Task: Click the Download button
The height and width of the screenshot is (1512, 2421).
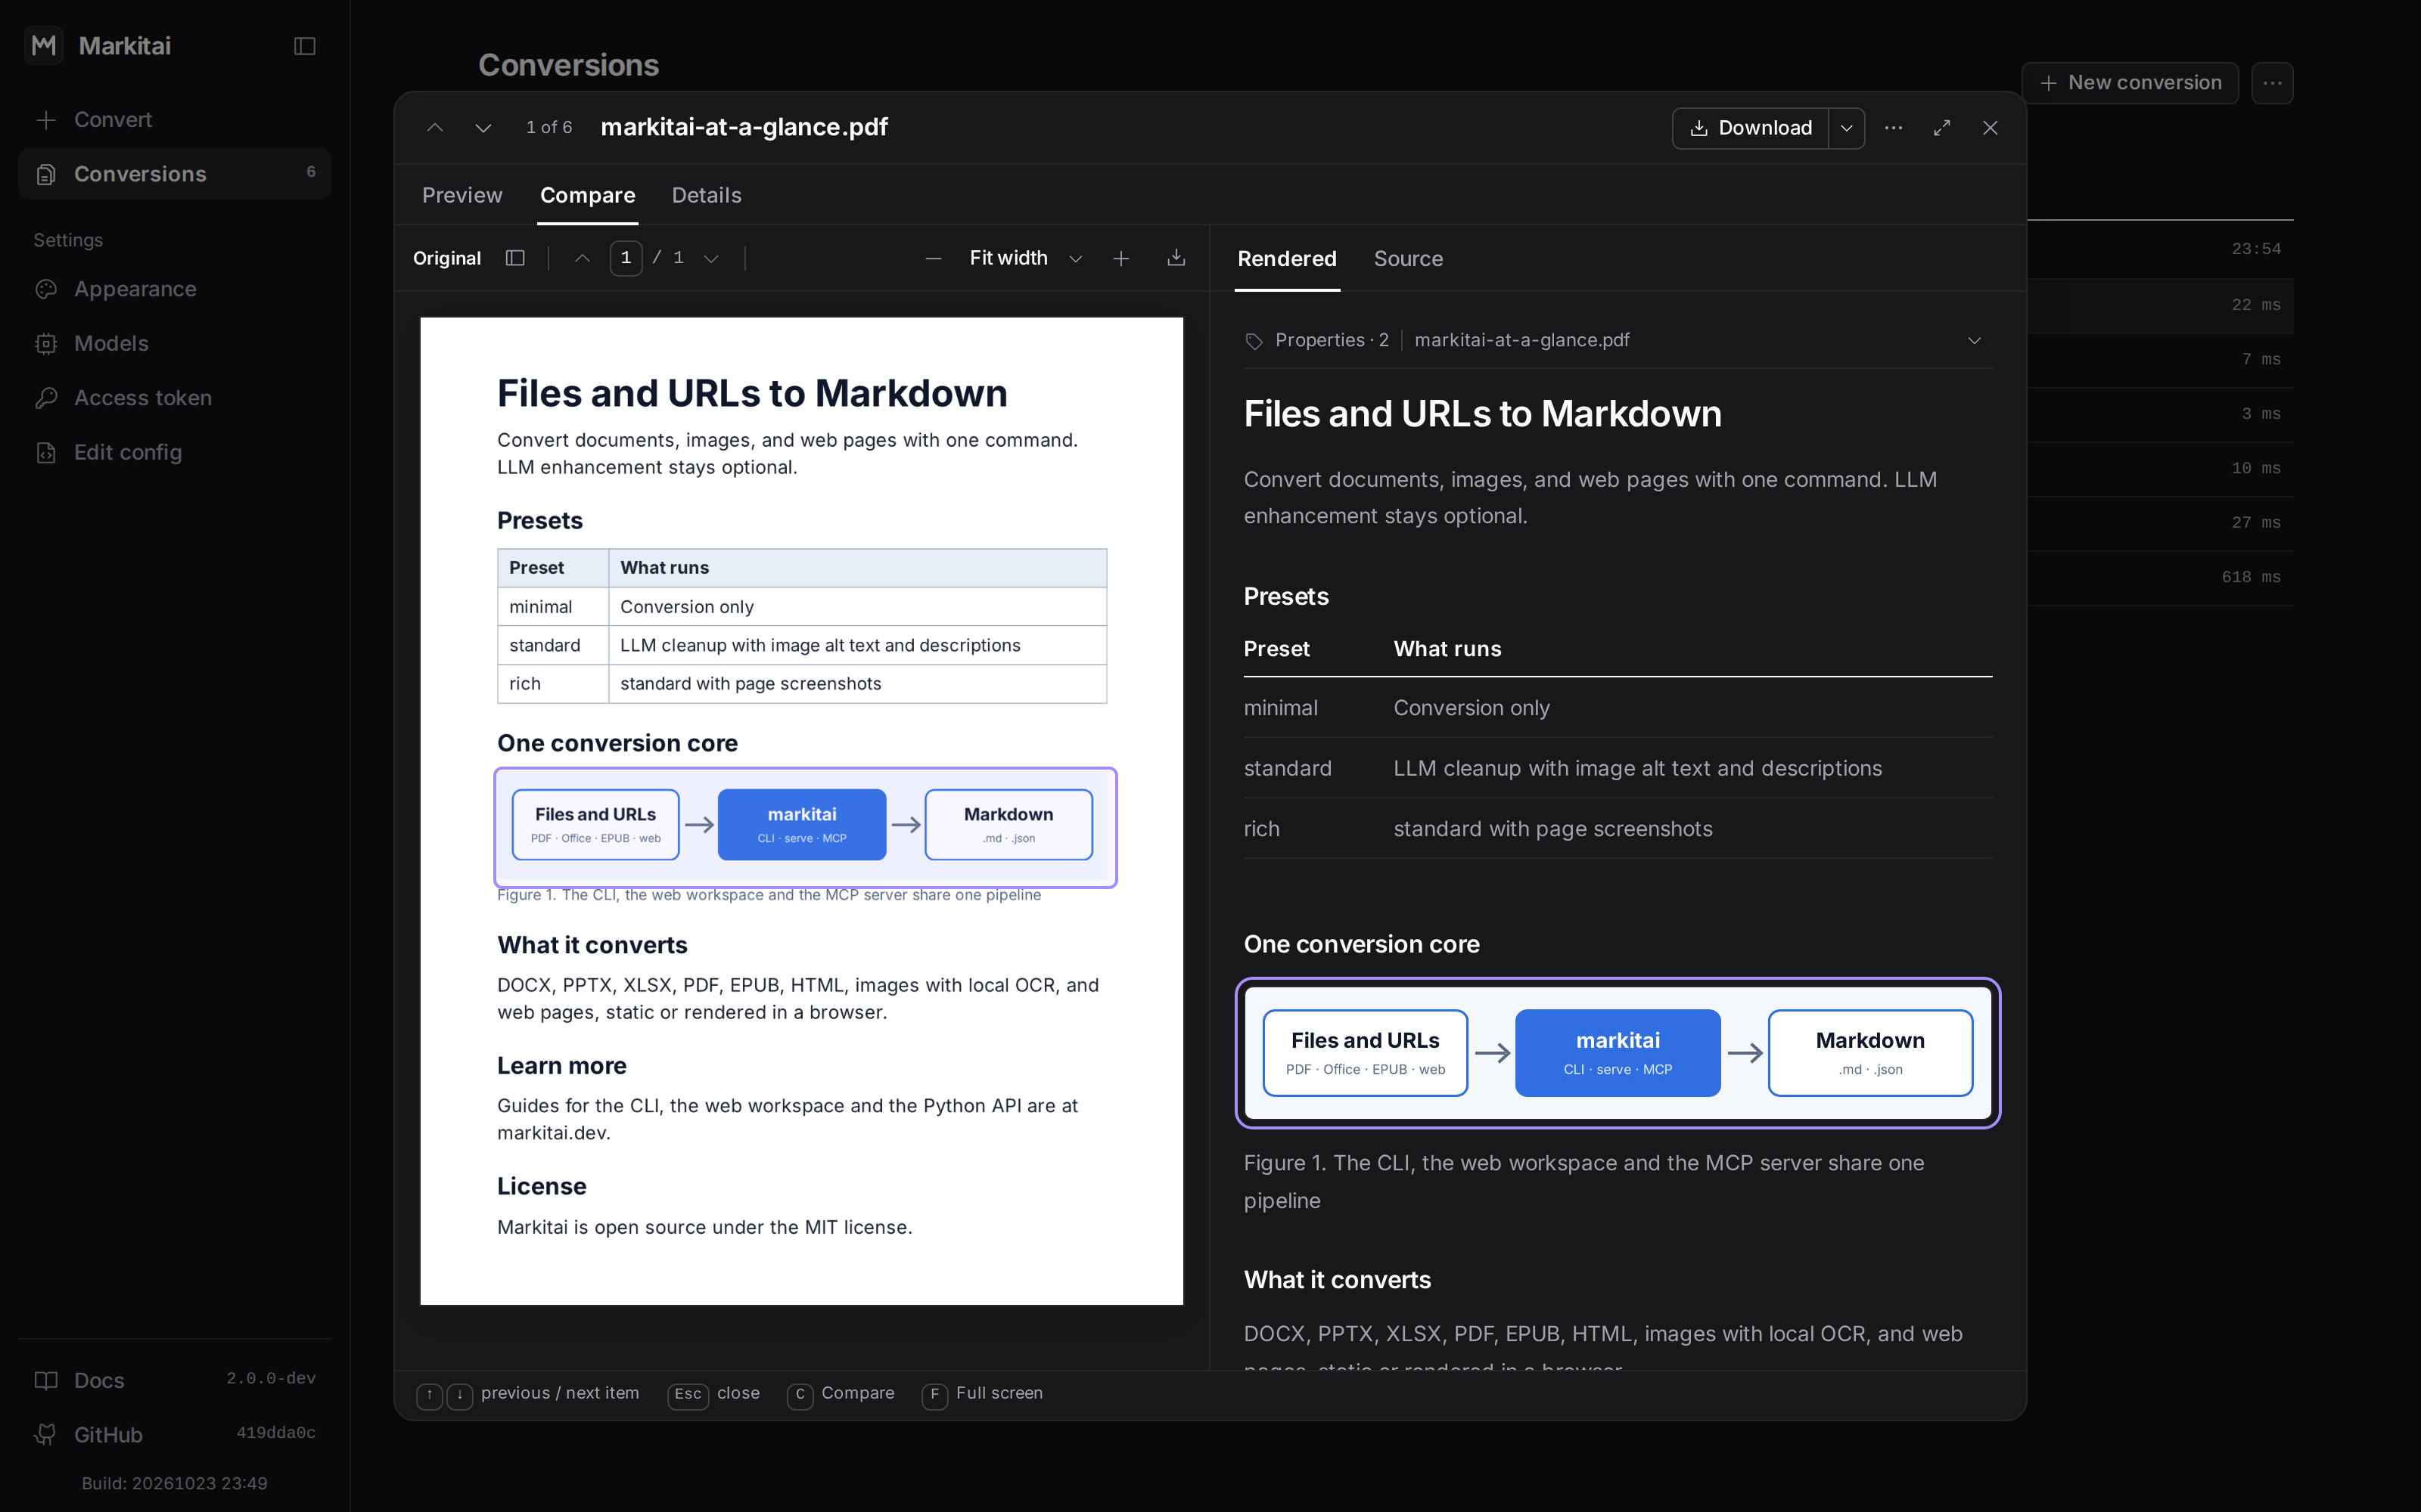Action: coord(1751,128)
